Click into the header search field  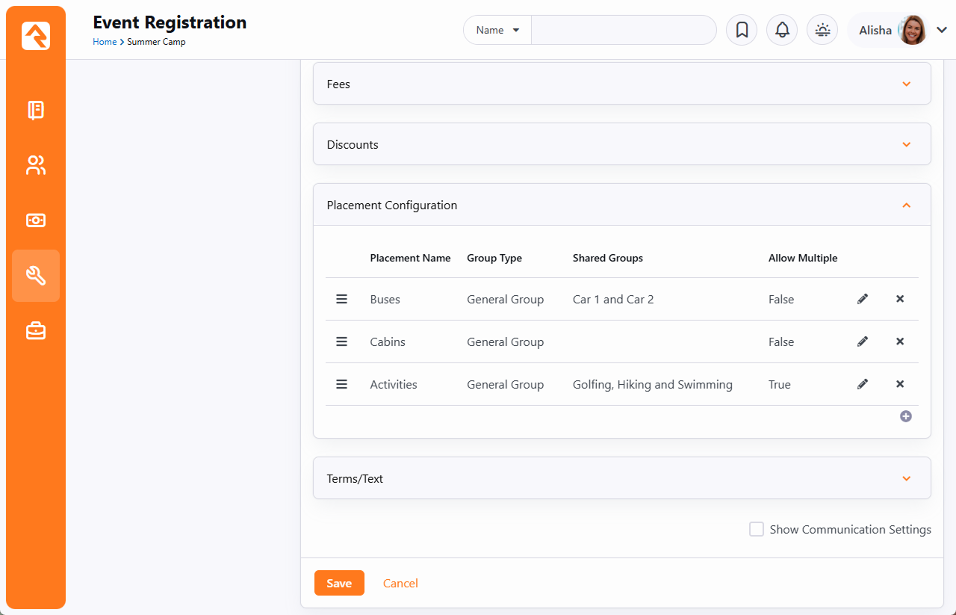[623, 30]
